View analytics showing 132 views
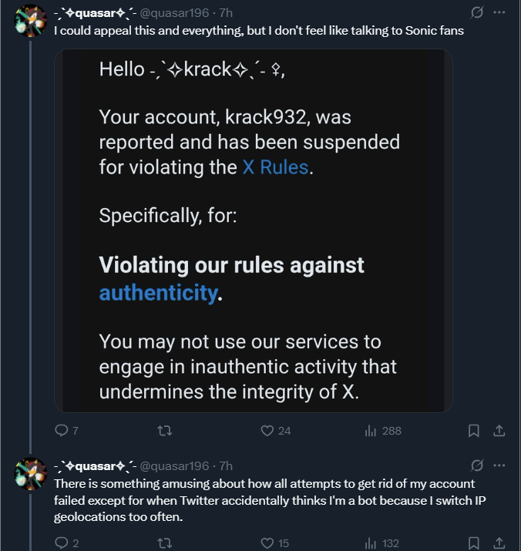Image resolution: width=521 pixels, height=551 pixels. click(371, 543)
